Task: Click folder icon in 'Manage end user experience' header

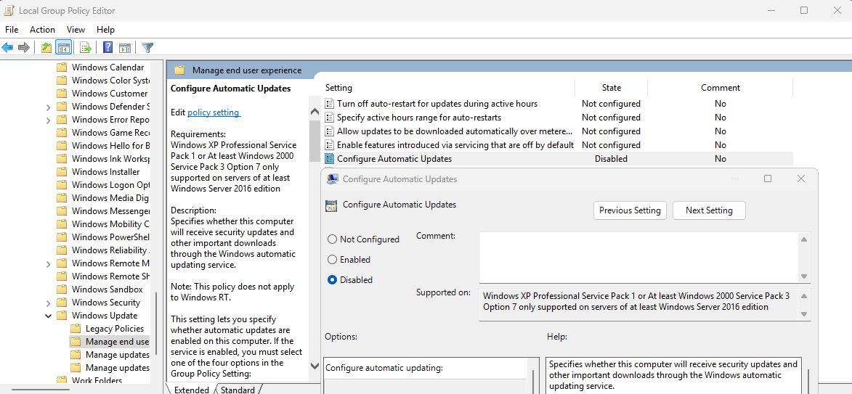Action: click(180, 70)
